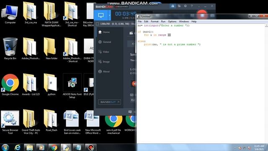This screenshot has height=151, width=268.
Task: Select the Google Chrome desktop shortcut
Action: 10,85
